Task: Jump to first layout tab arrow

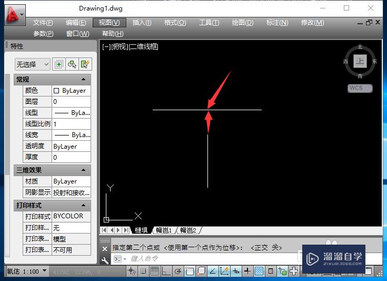Action: [x=104, y=230]
